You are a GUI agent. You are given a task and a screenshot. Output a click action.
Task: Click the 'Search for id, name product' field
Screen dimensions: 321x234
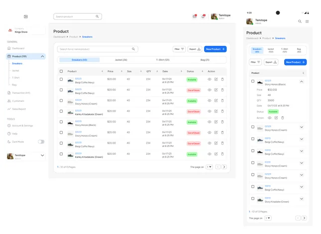(94, 49)
